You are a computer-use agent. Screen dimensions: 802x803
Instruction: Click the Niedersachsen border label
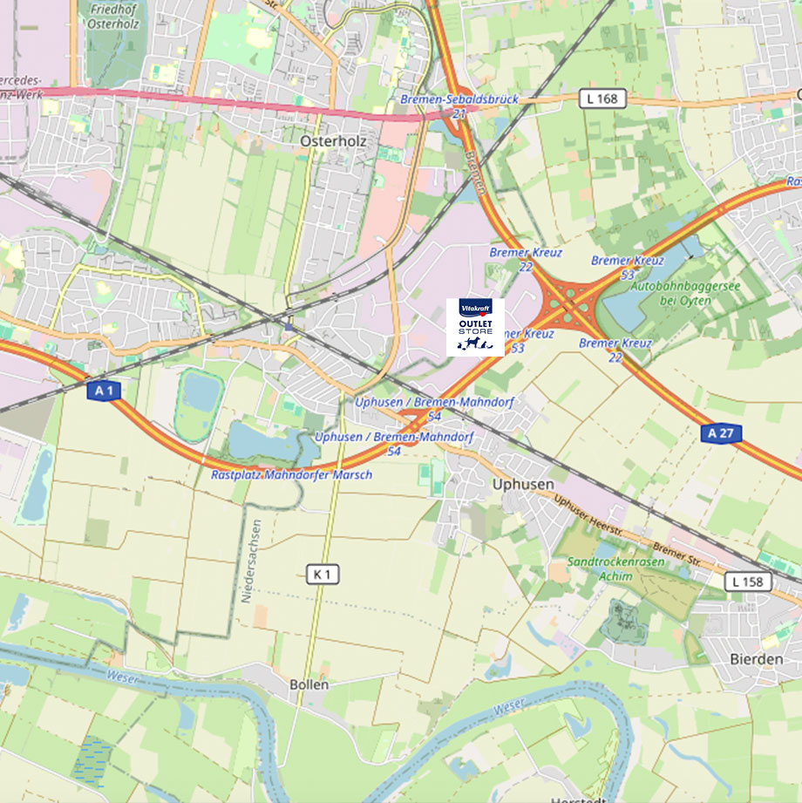point(252,561)
